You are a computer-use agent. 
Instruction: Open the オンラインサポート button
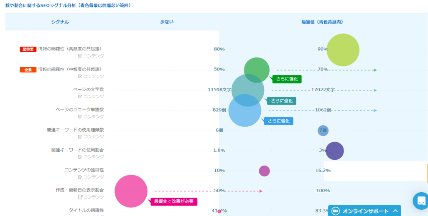click(x=365, y=211)
